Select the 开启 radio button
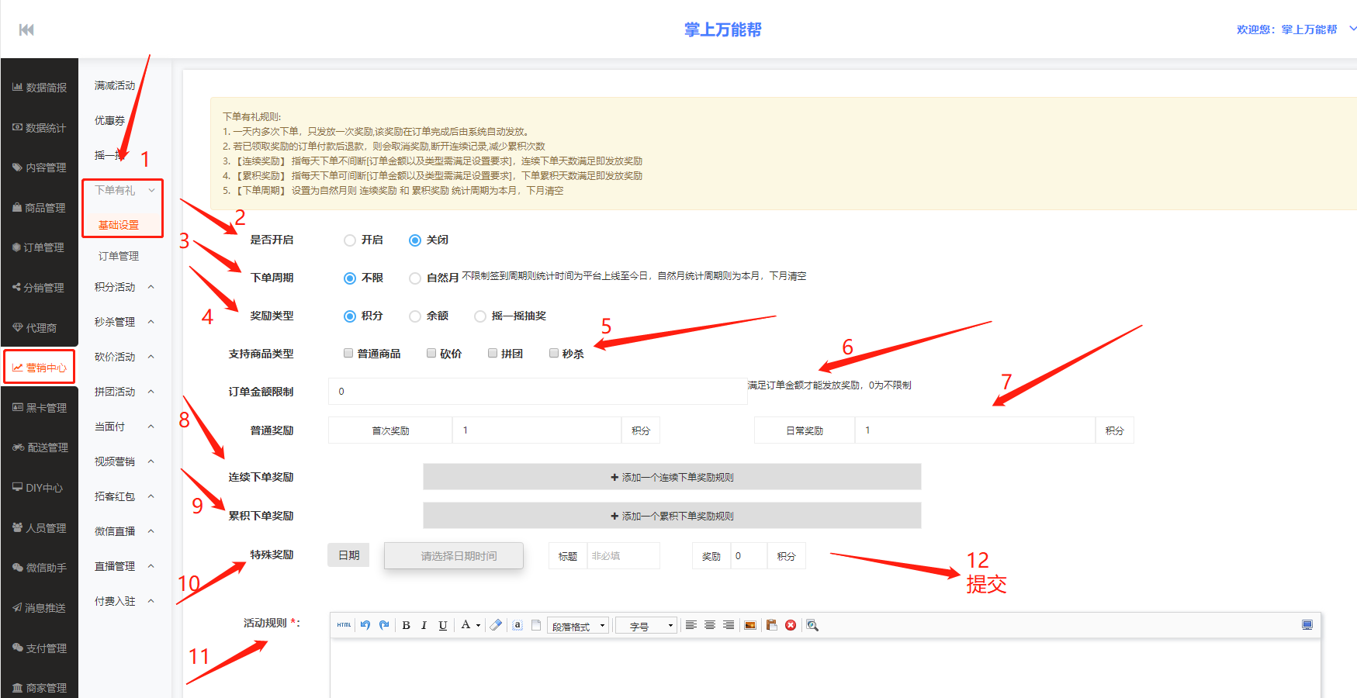Viewport: 1357px width, 698px height. coord(350,240)
